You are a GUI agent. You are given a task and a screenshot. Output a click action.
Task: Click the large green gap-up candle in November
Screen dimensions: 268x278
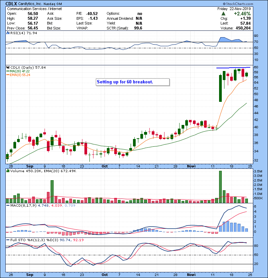220,88
